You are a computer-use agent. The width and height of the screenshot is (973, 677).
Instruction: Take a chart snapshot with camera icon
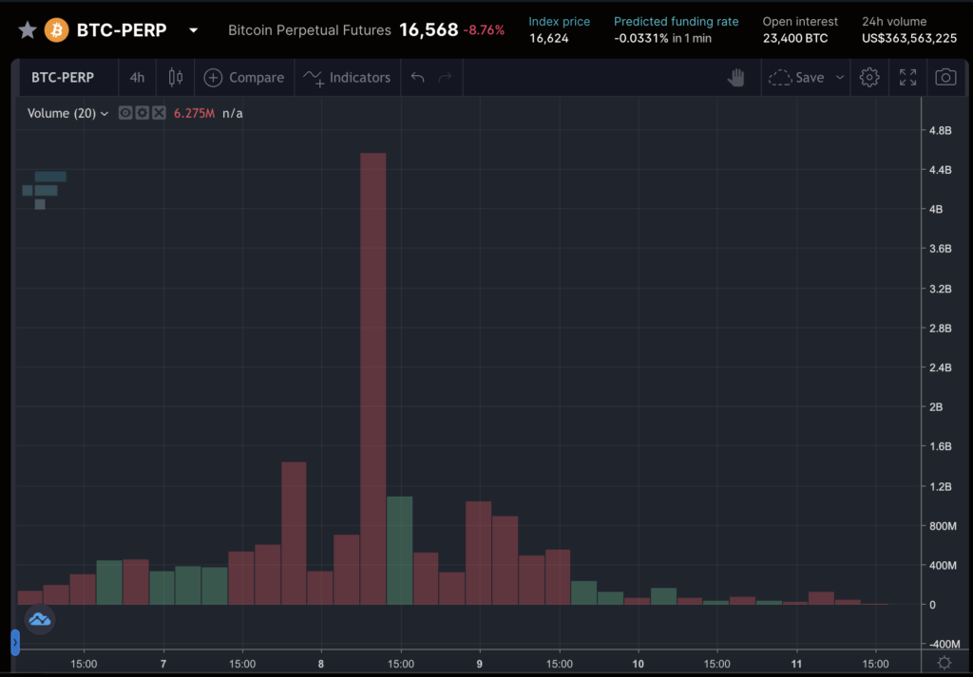(945, 78)
